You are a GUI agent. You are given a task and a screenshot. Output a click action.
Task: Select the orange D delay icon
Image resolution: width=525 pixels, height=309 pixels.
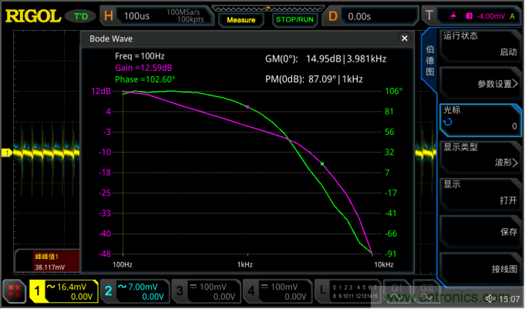click(334, 15)
